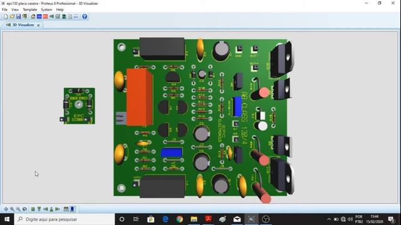Screen dimensions: 401x225
Task: Launch Microsoft Store from the taskbar
Action: click(x=150, y=219)
